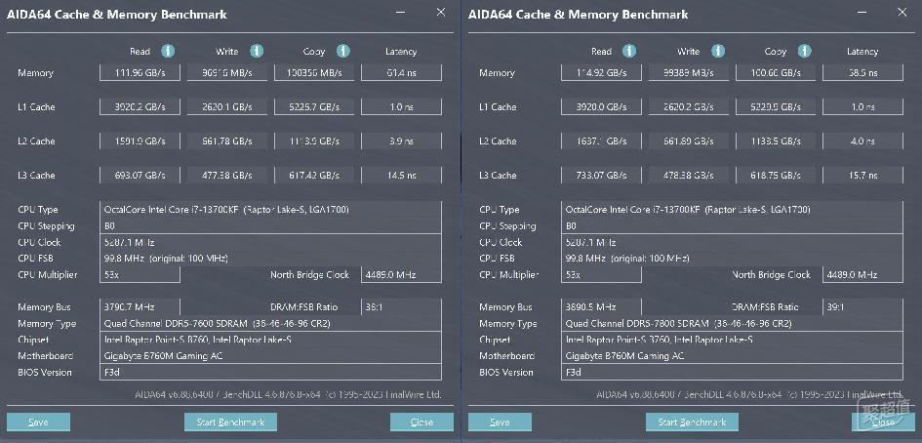Select Memory Latency 61.4 ns value
The width and height of the screenshot is (922, 443).
401,73
